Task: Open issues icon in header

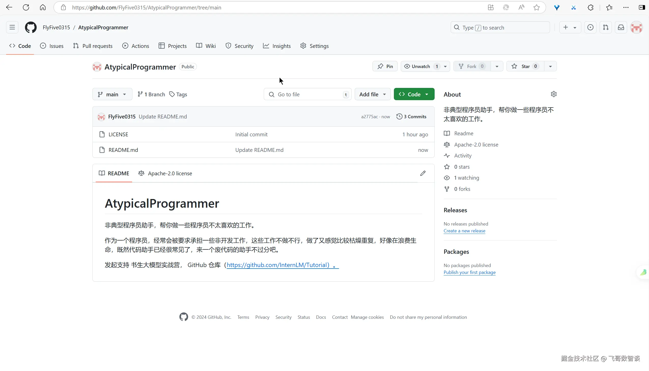Action: [590, 28]
